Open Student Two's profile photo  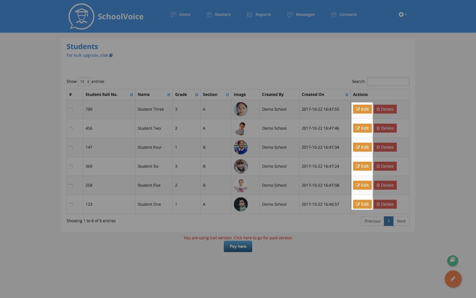pos(241,128)
